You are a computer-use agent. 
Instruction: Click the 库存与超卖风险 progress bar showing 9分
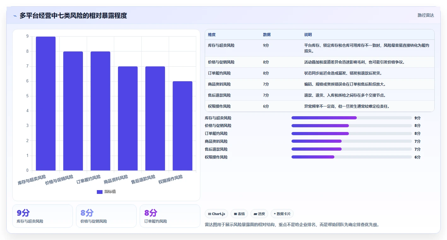(352, 118)
